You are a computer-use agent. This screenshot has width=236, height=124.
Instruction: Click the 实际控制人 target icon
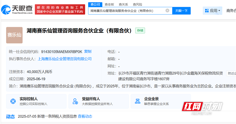[x=13, y=101]
